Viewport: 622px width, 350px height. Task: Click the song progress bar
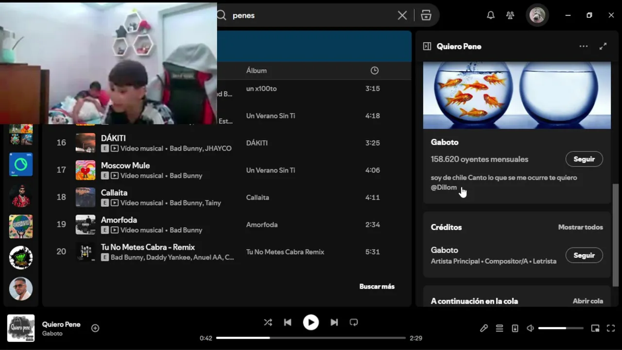311,338
